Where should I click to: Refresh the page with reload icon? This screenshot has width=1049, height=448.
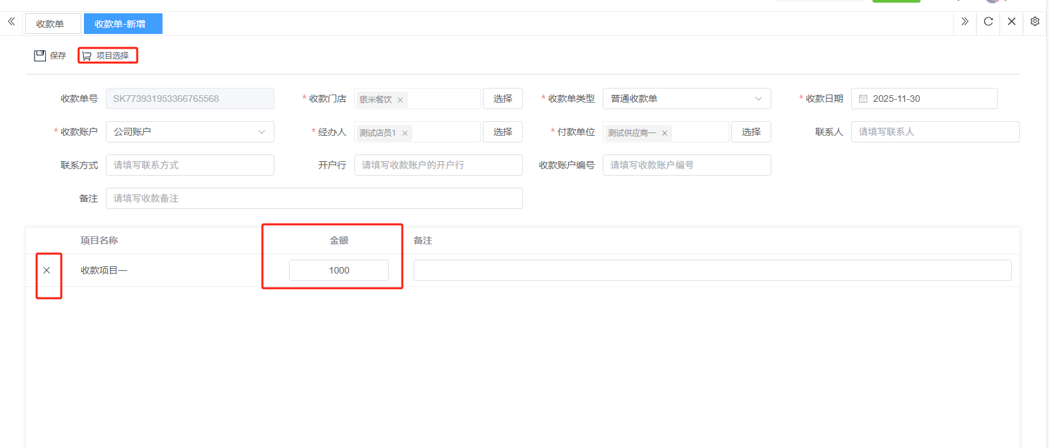click(988, 22)
